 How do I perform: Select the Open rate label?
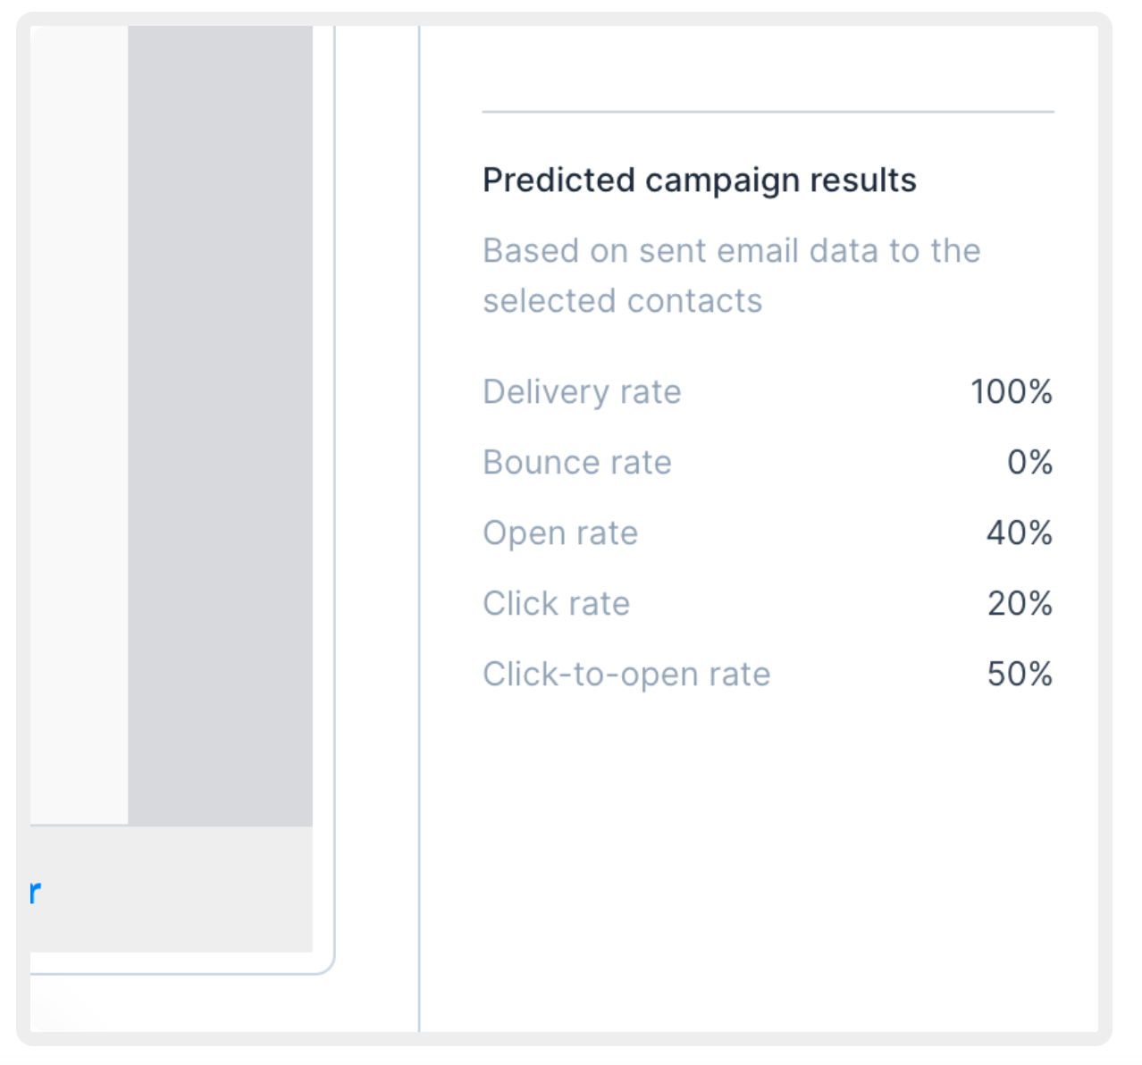coord(560,532)
